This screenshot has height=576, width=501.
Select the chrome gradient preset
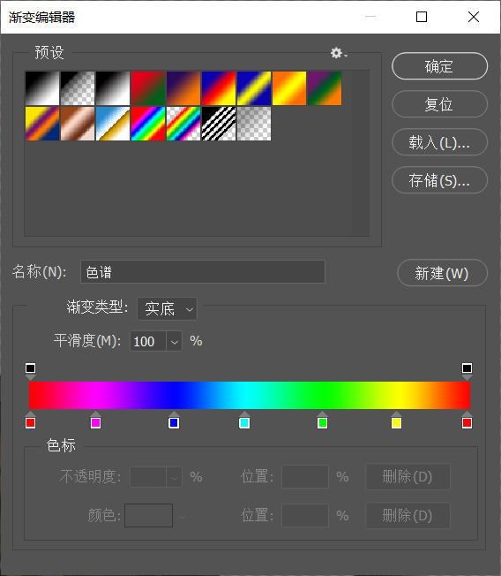click(x=113, y=124)
